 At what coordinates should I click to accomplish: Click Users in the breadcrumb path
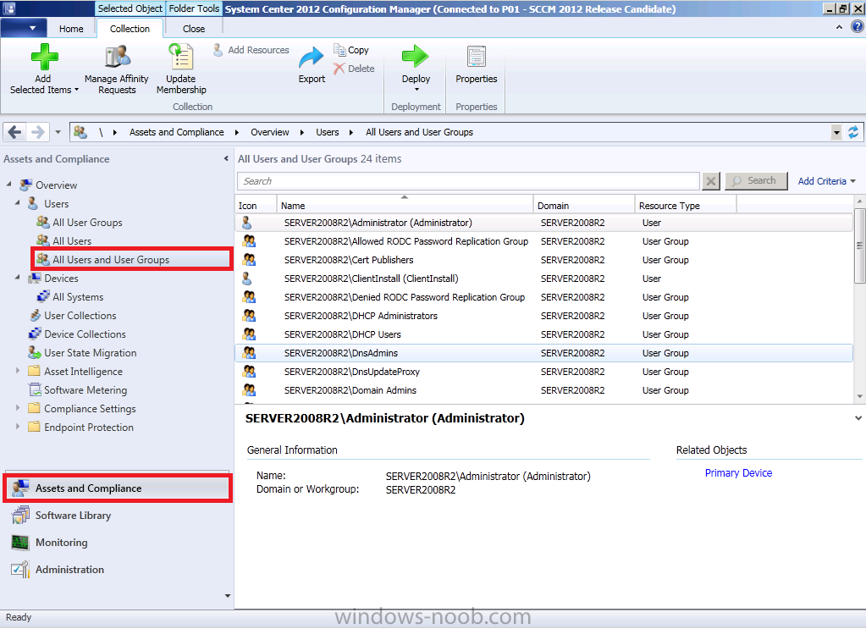(328, 132)
